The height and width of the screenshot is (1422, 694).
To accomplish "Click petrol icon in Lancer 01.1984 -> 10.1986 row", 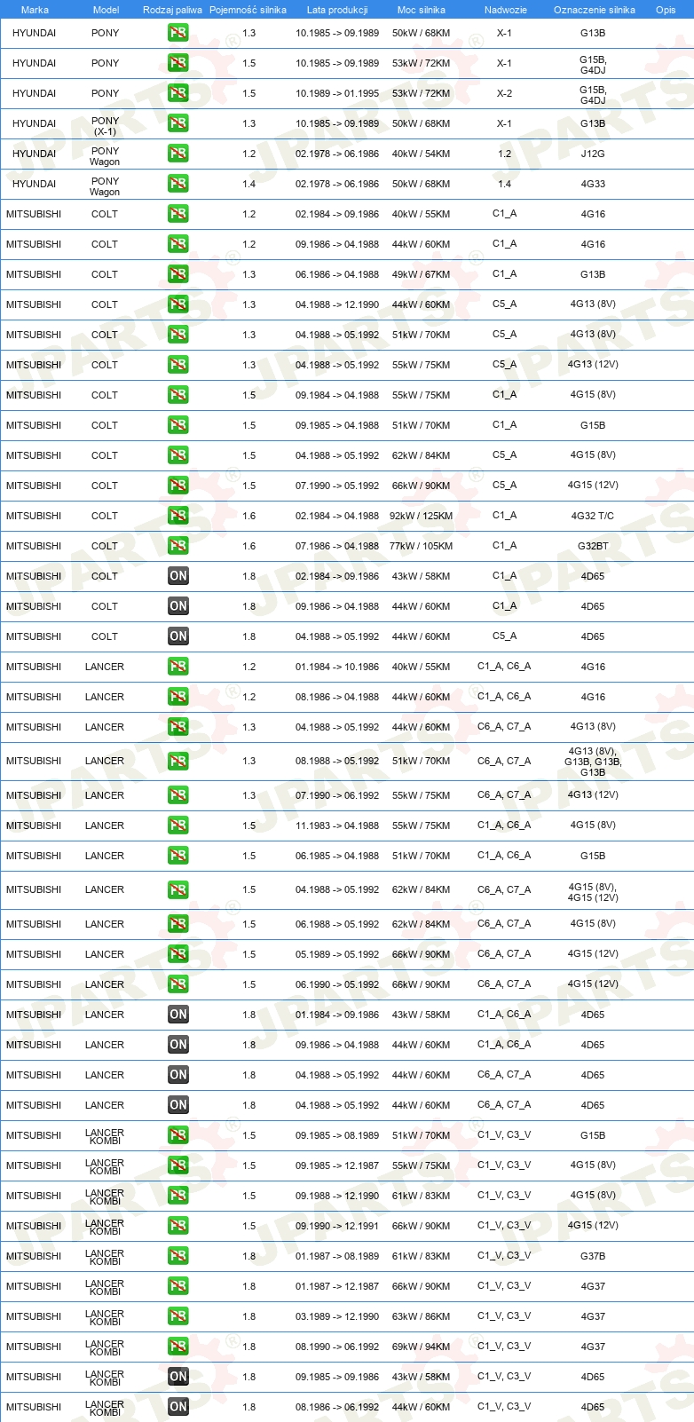I will [x=178, y=667].
